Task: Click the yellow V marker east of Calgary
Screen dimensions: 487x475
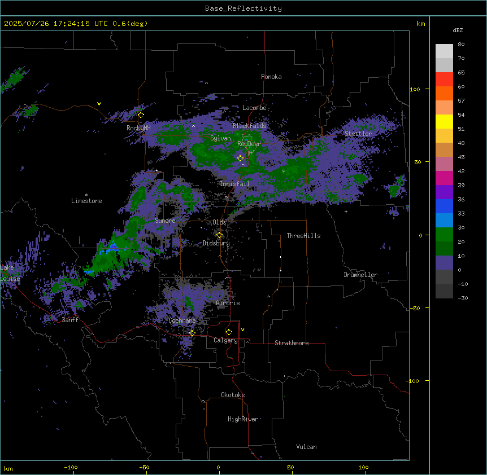Action: click(x=242, y=329)
